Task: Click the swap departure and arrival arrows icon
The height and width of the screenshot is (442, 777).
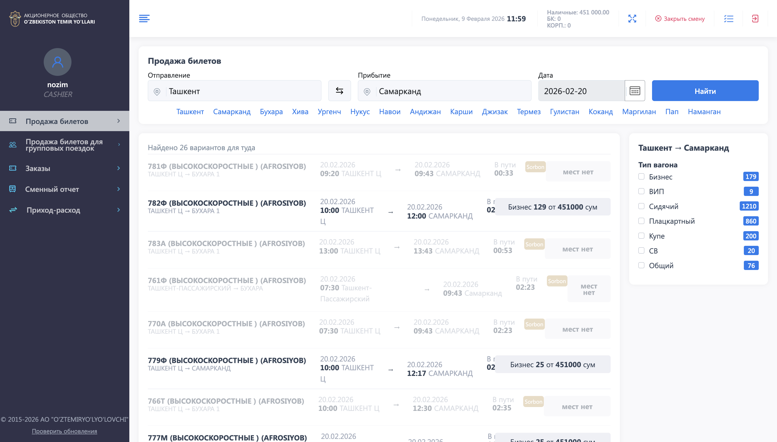Action: tap(339, 91)
